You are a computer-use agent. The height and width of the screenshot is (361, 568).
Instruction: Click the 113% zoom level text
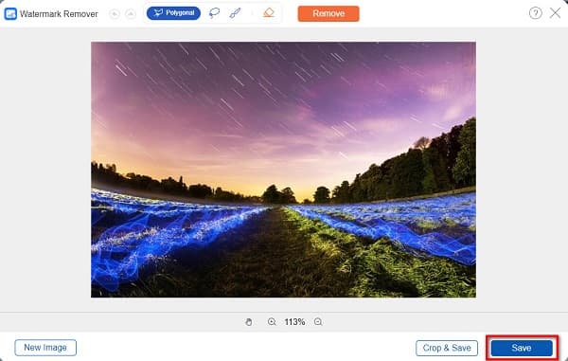point(294,322)
